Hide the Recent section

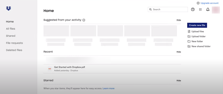[179, 52]
